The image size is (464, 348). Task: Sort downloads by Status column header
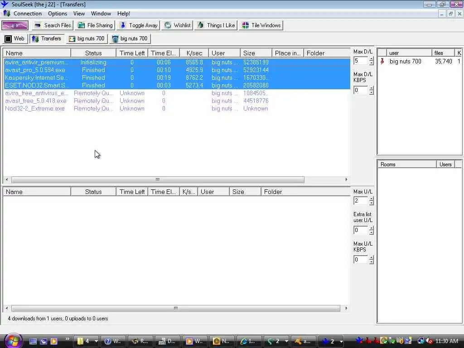tap(93, 53)
